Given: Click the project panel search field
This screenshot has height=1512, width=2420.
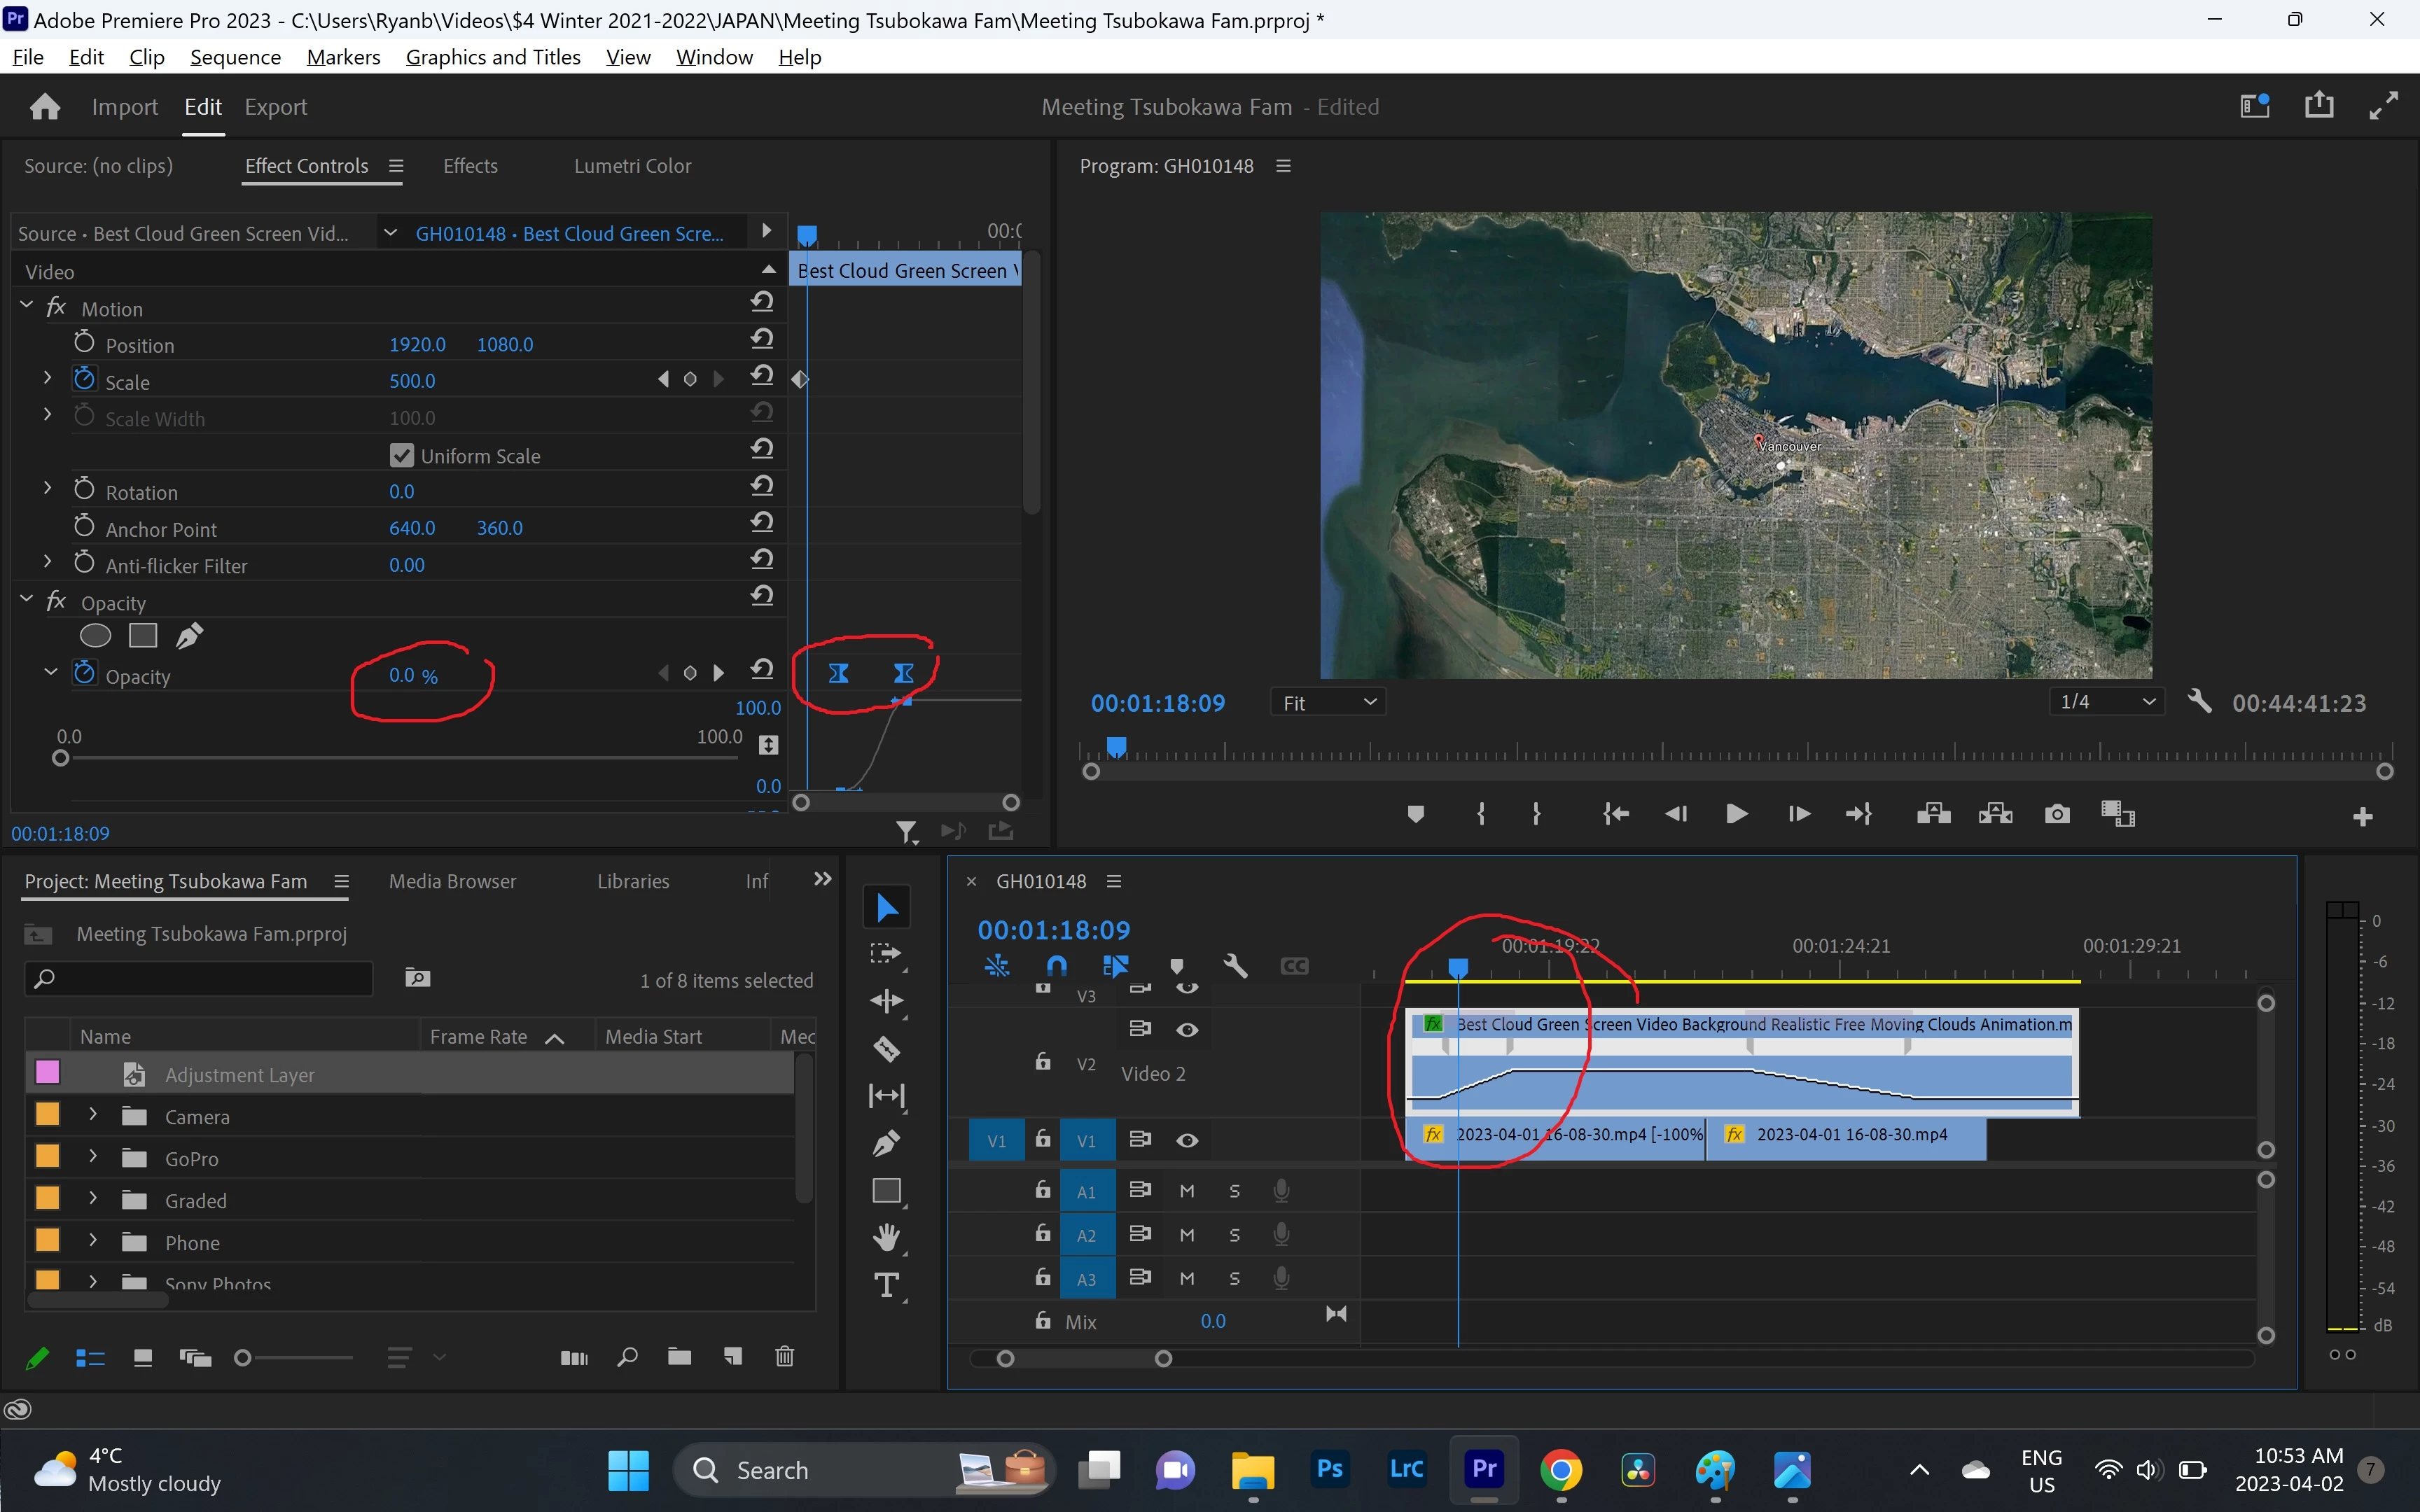Looking at the screenshot, I should click(200, 978).
